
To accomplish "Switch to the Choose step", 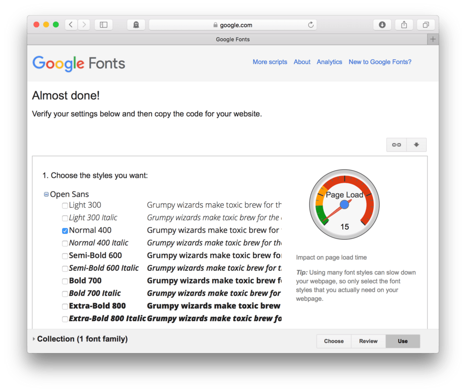I will point(334,341).
